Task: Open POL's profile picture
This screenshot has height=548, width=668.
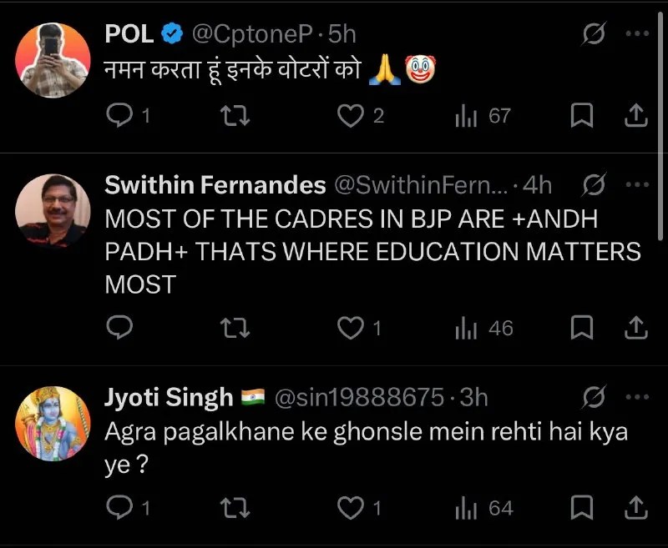Action: click(53, 59)
